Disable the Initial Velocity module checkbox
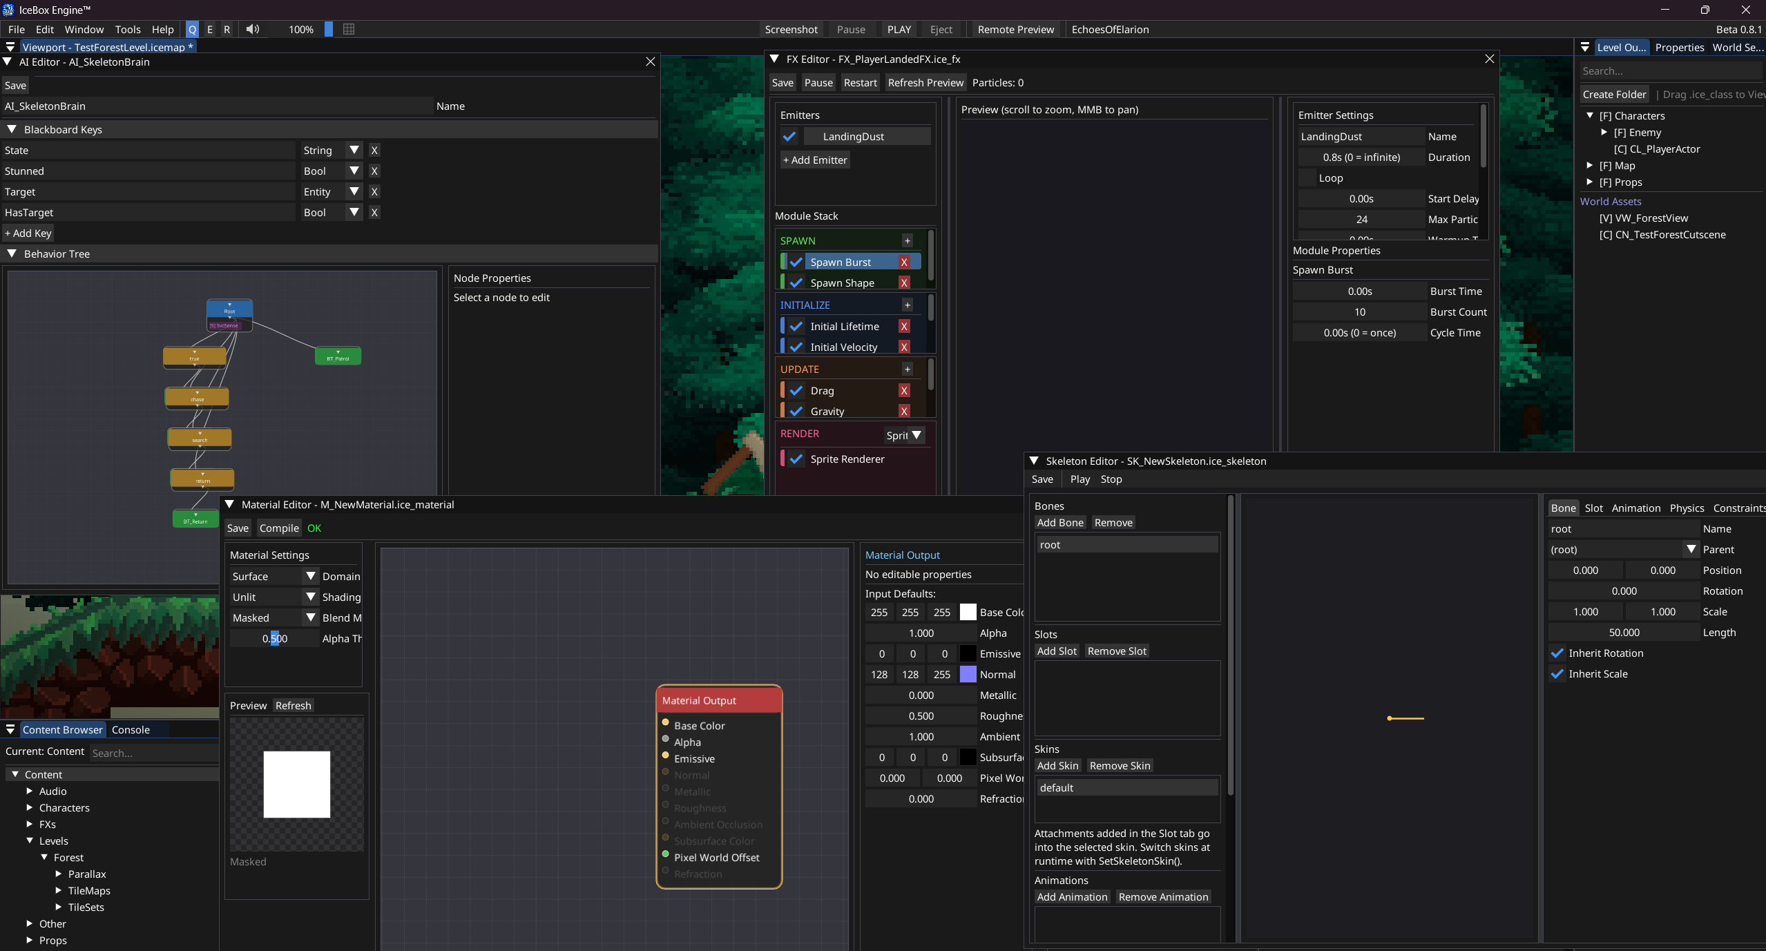 [x=796, y=347]
